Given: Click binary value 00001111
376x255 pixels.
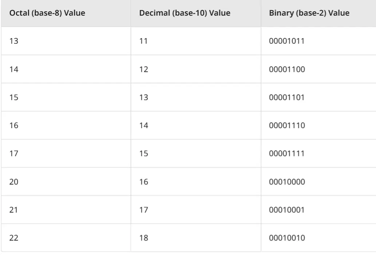Looking at the screenshot, I should pyautogui.click(x=286, y=153).
